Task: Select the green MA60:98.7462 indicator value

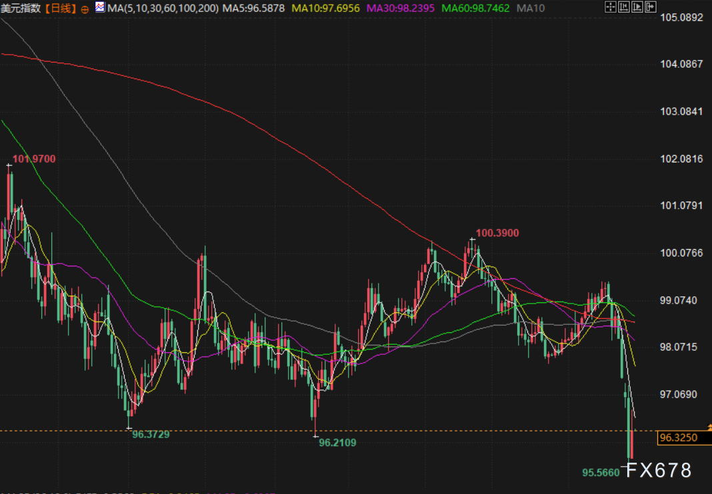Action: click(475, 9)
